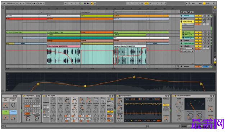The height and width of the screenshot is (135, 231).
Task: Unfold the Drums track
Action: click(181, 16)
